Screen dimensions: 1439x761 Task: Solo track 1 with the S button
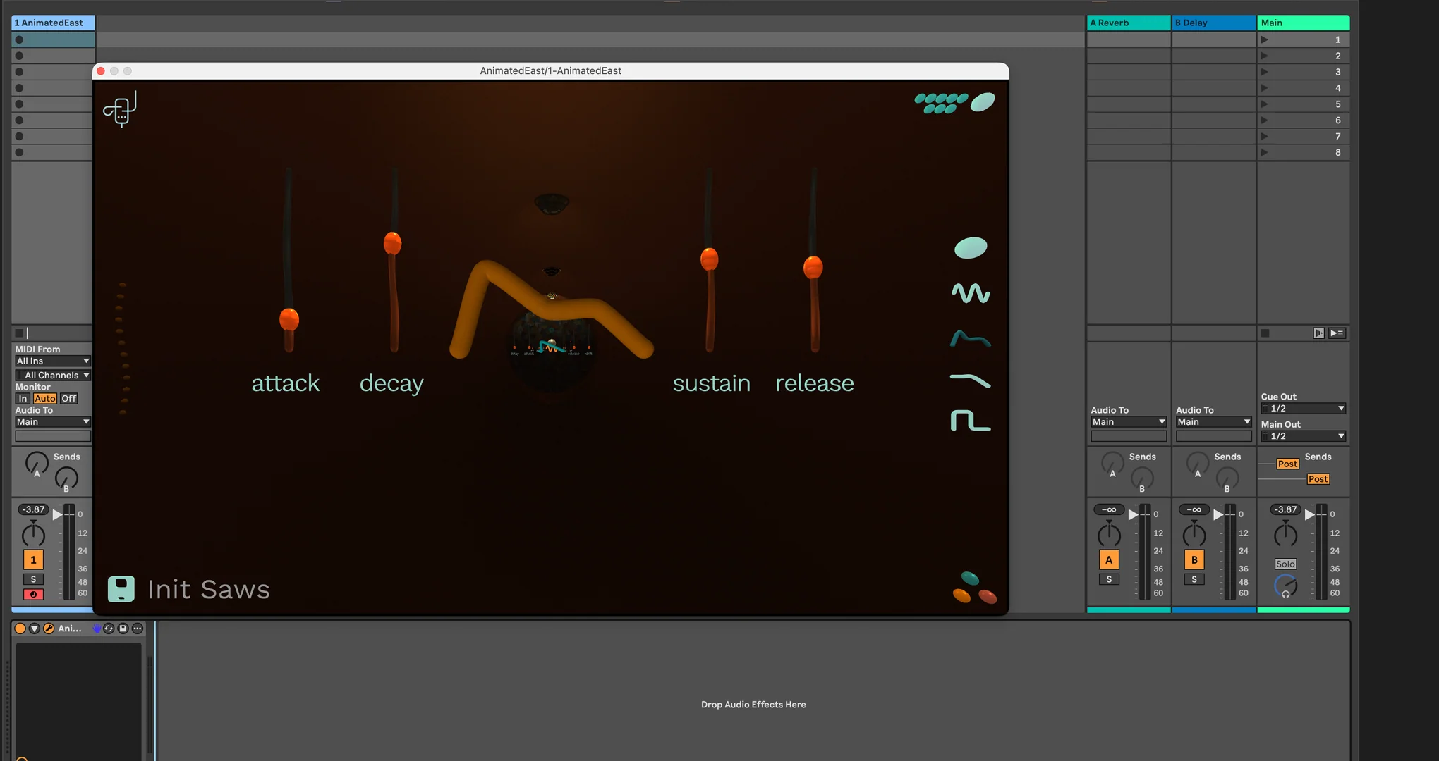tap(33, 579)
